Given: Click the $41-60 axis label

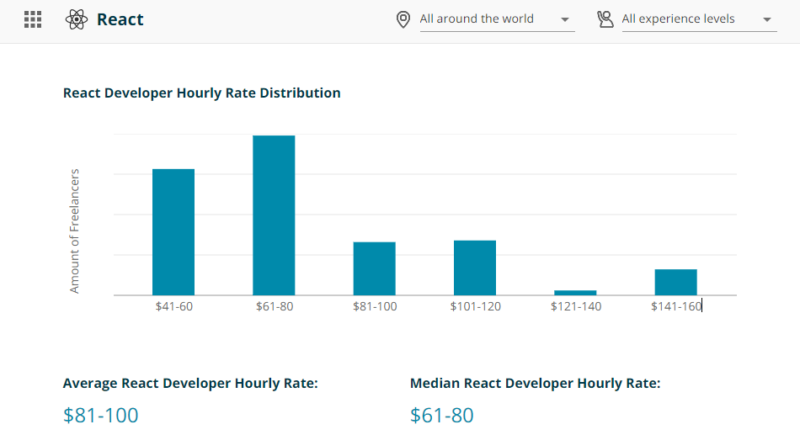Looking at the screenshot, I should point(173,306).
